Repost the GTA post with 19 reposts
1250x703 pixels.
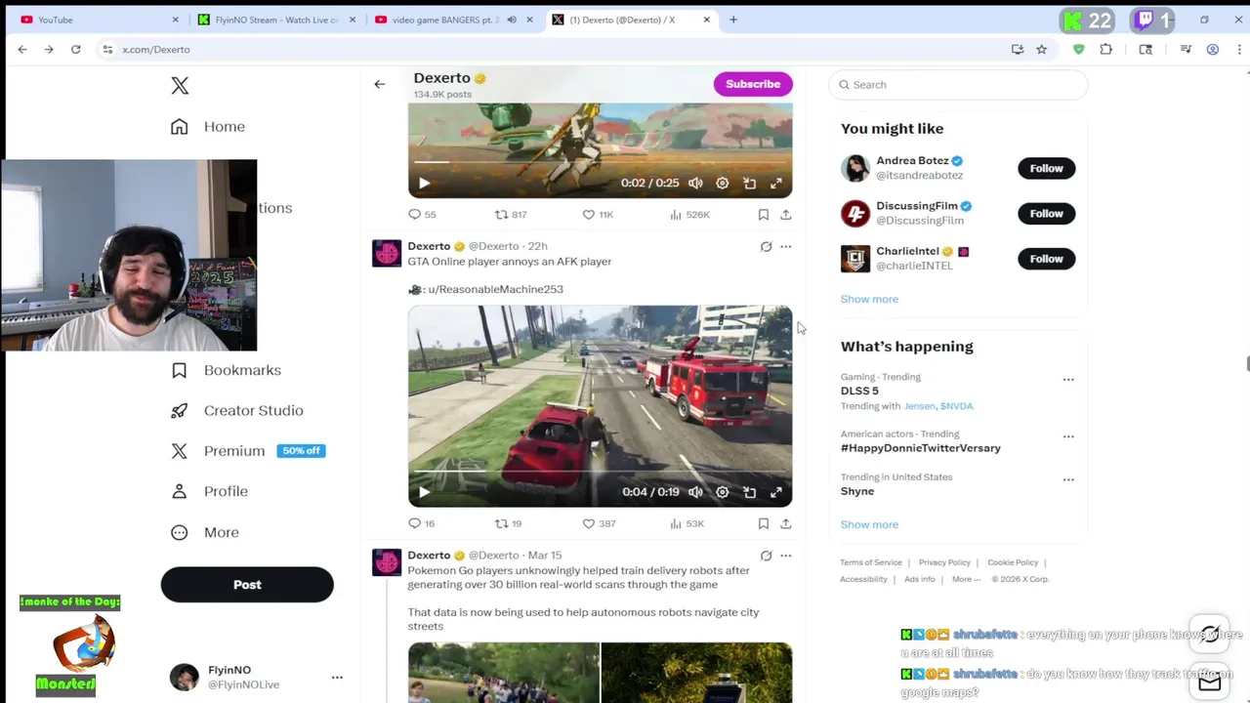508,524
